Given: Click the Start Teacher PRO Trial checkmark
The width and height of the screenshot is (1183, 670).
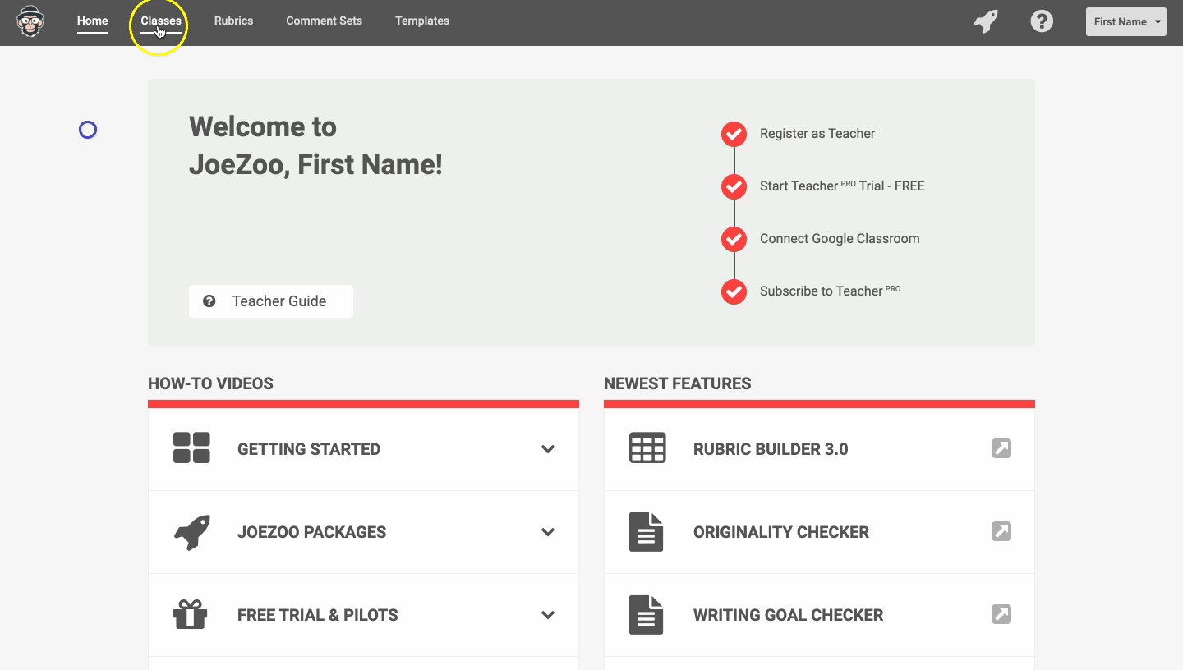Looking at the screenshot, I should 734,186.
